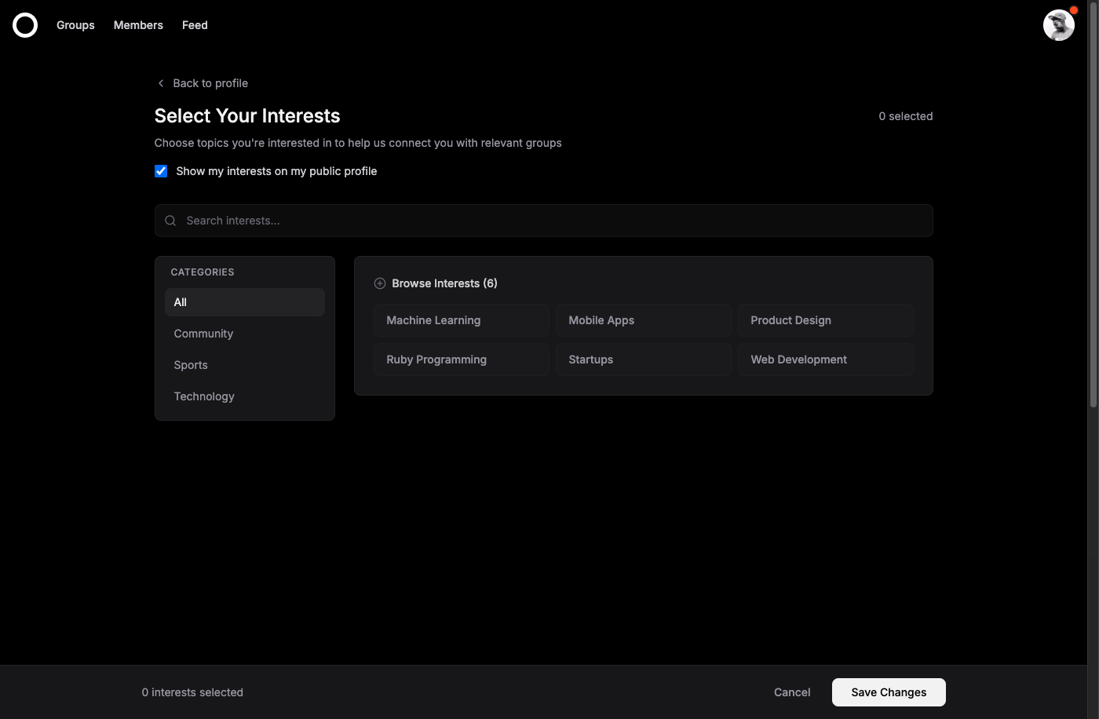1099x719 pixels.
Task: Open the circular logo in top left corner
Action: pyautogui.click(x=25, y=24)
